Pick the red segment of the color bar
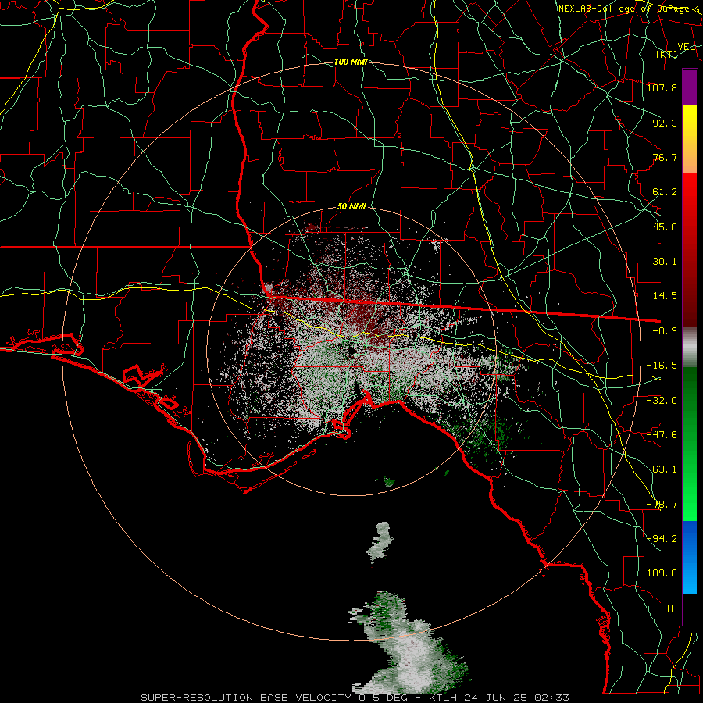Screen dimensions: 703x703 tap(690, 250)
